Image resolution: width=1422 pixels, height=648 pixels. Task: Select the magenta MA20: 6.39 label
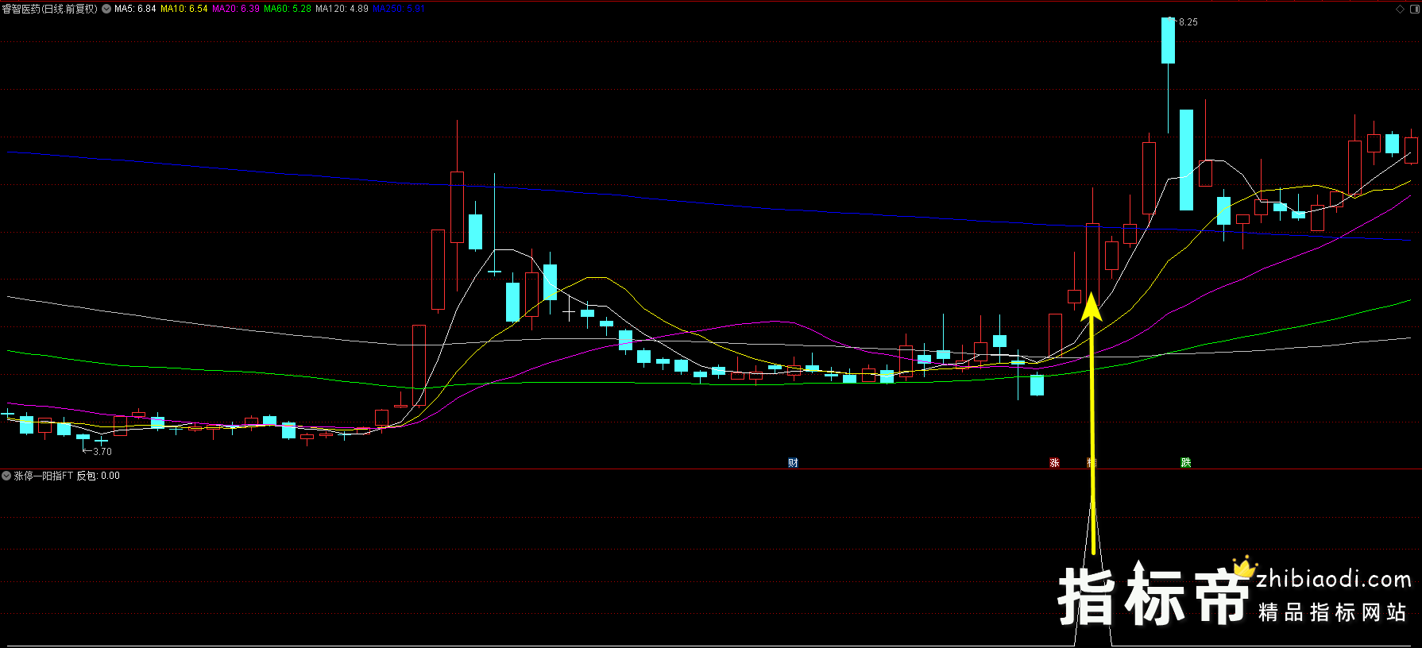236,9
